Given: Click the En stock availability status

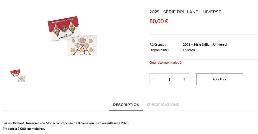Looking at the screenshot, I should (x=189, y=50).
